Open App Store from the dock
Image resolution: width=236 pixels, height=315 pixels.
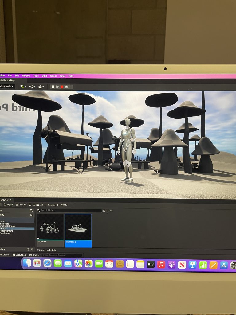point(224,265)
